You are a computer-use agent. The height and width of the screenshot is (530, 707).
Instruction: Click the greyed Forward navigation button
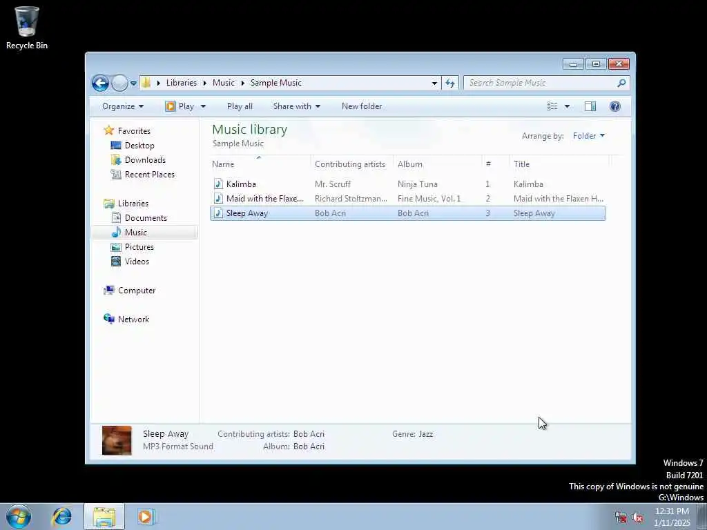(x=119, y=83)
